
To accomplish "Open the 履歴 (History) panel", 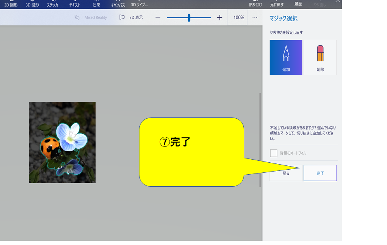I will coord(299,4).
